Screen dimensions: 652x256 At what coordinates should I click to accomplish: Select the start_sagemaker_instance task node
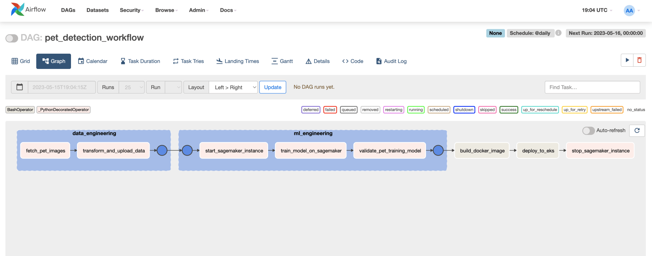(x=234, y=151)
